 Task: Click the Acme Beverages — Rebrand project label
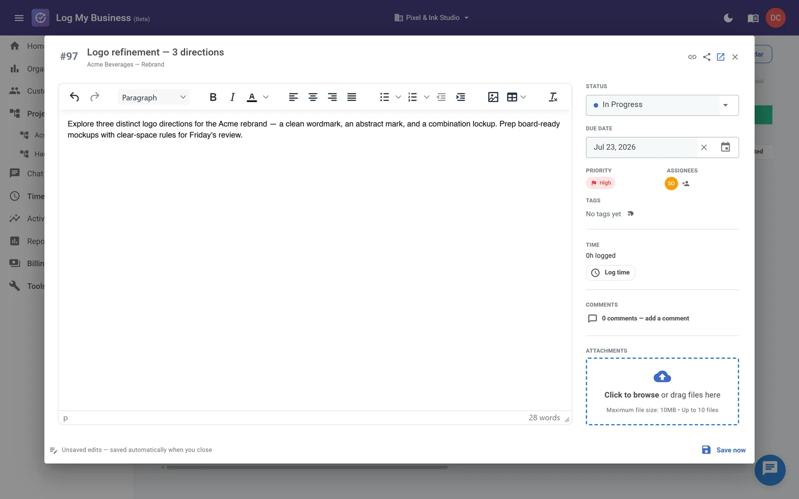[x=125, y=64]
